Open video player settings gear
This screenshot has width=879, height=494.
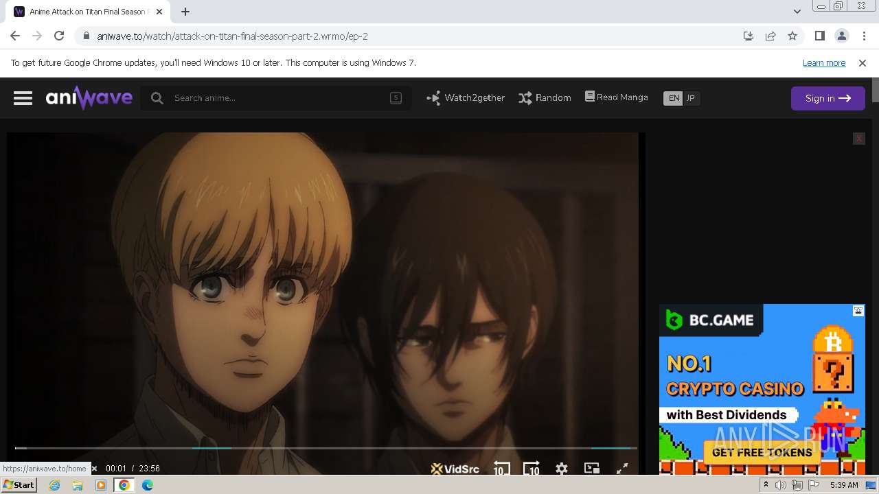tap(562, 469)
